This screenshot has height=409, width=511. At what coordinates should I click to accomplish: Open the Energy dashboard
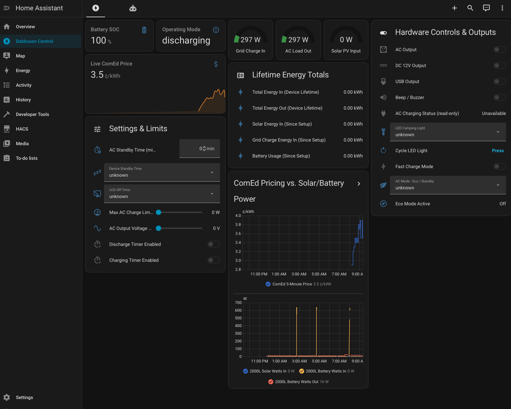pyautogui.click(x=41, y=70)
